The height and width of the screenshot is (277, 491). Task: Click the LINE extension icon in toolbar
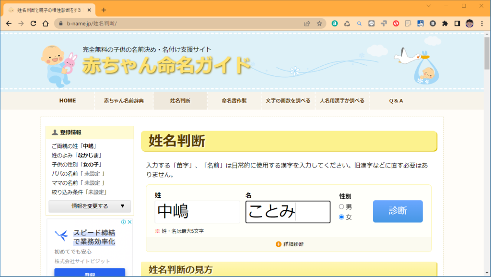372,23
